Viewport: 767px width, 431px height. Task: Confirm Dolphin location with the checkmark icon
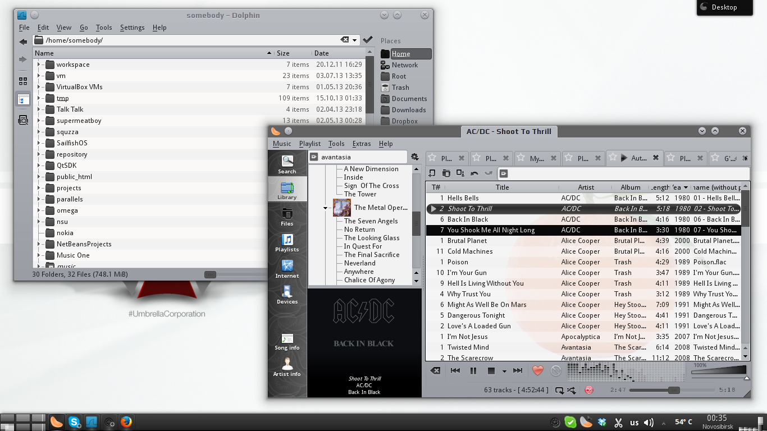tap(368, 39)
